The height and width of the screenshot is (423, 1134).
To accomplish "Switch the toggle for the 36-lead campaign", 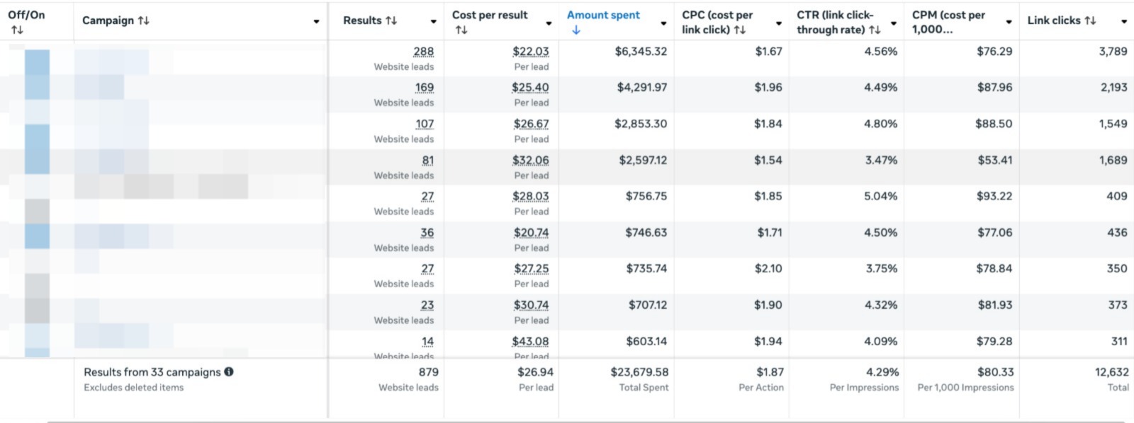I will (37, 236).
